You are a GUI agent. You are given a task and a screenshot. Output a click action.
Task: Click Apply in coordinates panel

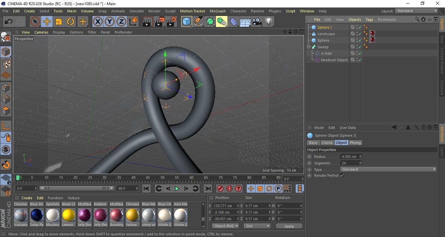289,226
